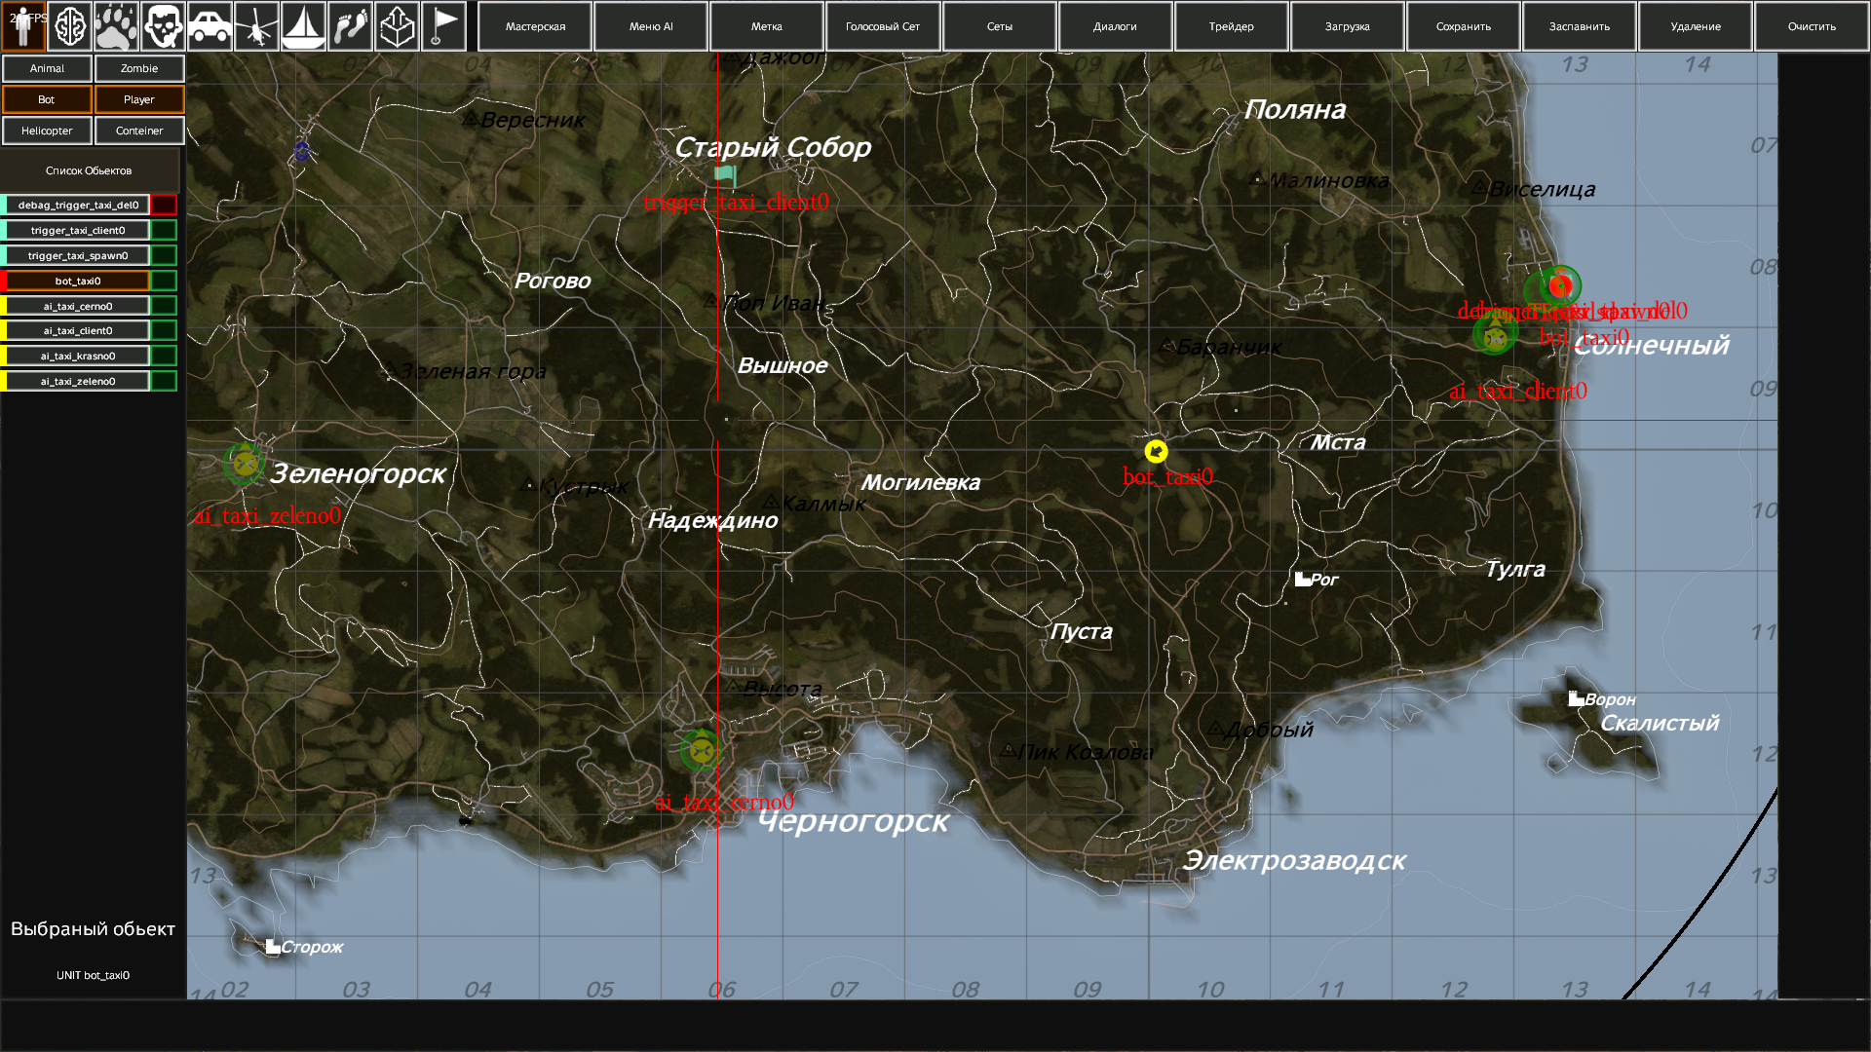This screenshot has height=1052, width=1871.
Task: Select the zombie face icon
Action: (163, 26)
